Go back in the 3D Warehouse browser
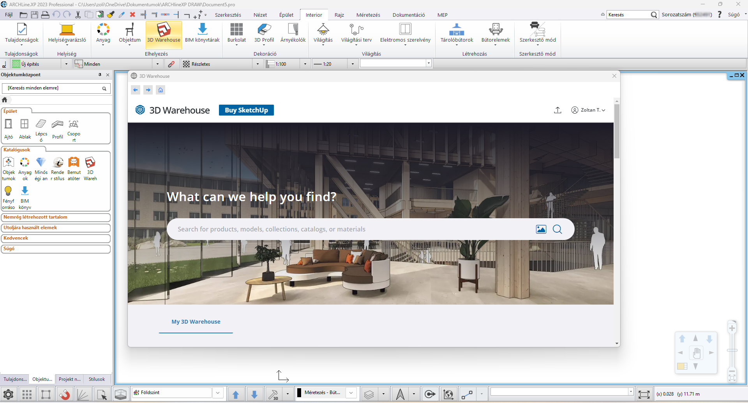Viewport: 748px width, 403px height. pyautogui.click(x=136, y=90)
